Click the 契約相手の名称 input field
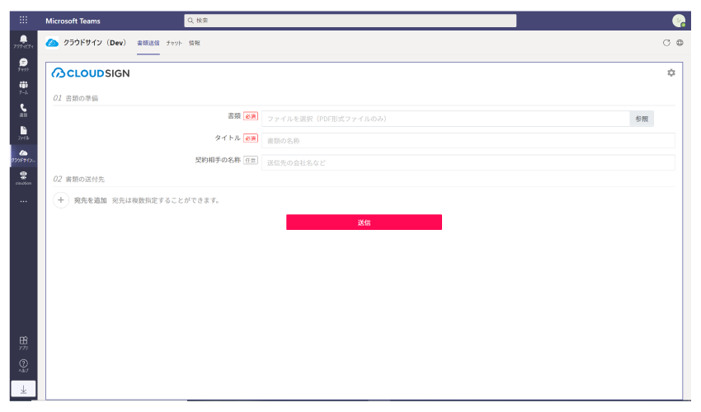Image resolution: width=701 pixels, height=412 pixels. coord(468,162)
